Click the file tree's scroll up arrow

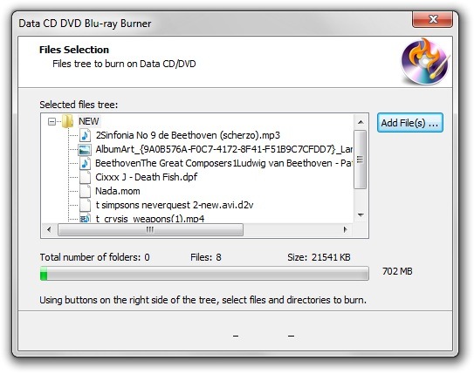click(x=361, y=122)
